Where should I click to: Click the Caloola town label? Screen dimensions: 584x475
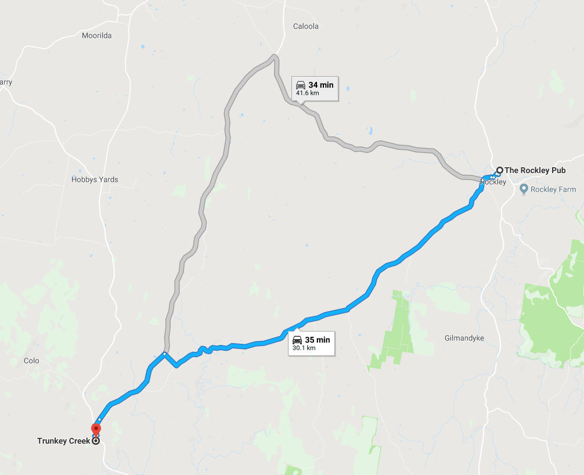306,26
